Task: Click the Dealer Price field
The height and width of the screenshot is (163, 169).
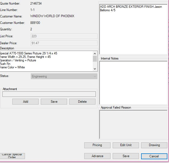Action: 64,43
